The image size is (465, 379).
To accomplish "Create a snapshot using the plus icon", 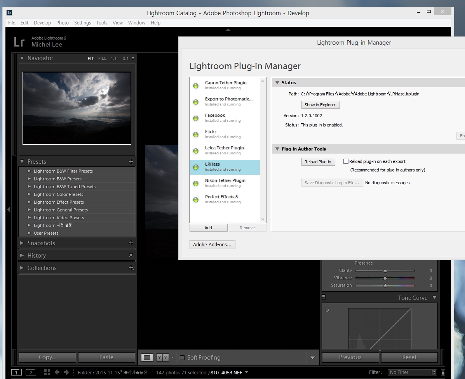I will click(x=131, y=243).
